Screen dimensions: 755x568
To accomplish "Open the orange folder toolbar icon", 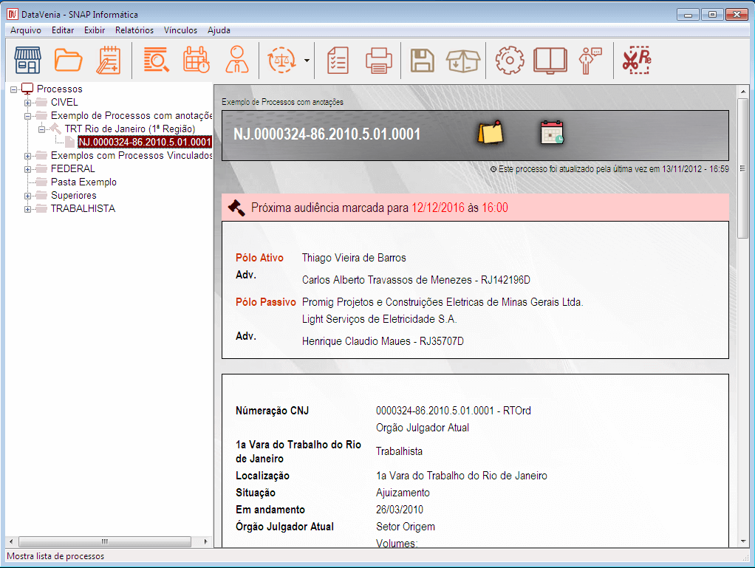I will pyautogui.click(x=69, y=61).
